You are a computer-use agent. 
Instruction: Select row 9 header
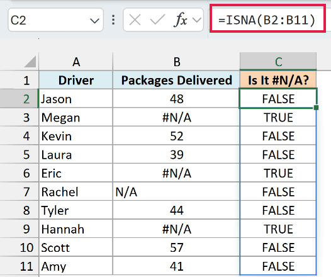(20, 229)
